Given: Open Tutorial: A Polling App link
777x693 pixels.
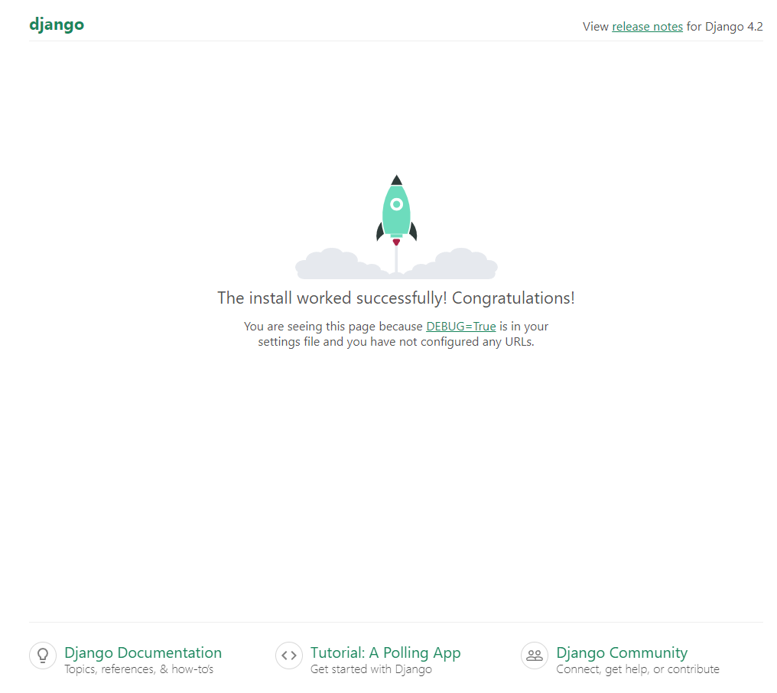Looking at the screenshot, I should click(x=385, y=652).
